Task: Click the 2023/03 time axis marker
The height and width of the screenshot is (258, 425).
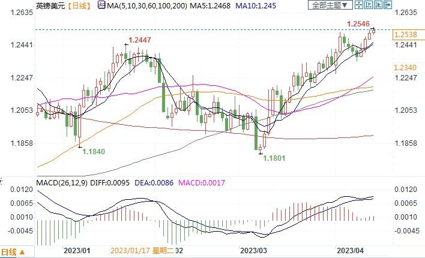Action: tap(253, 251)
